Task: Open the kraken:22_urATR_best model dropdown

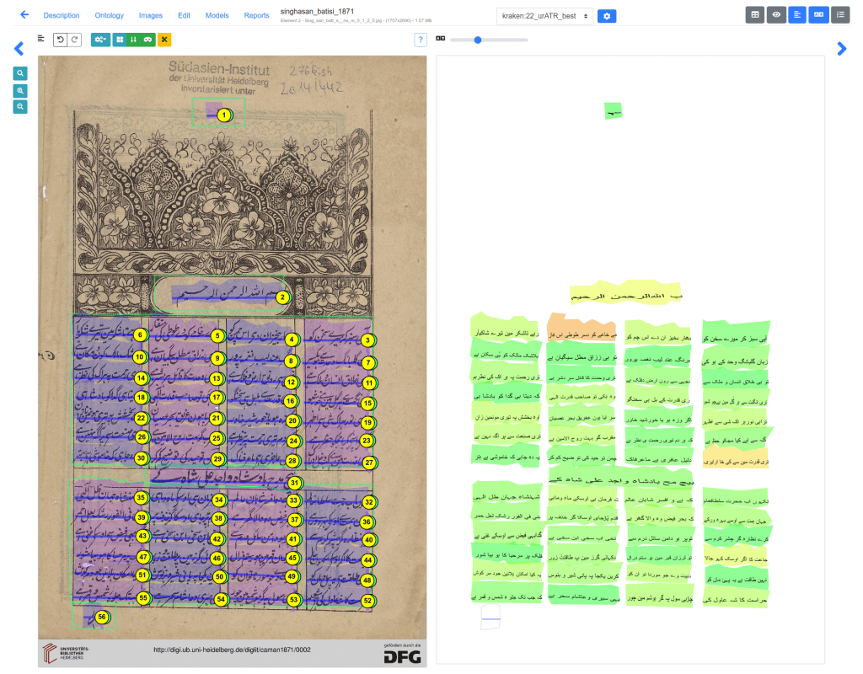Action: click(544, 16)
